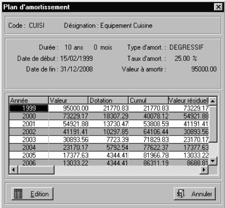
Task: Click the horizontal scrollbar thumb
Action: [36, 170]
